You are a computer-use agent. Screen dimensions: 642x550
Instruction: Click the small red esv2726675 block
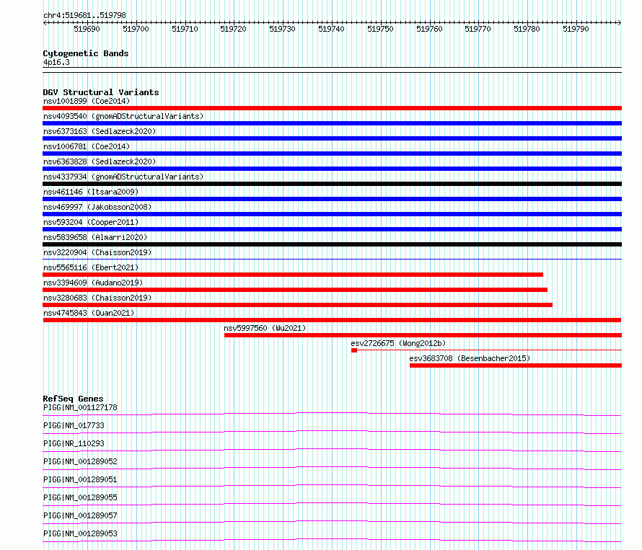coord(354,350)
